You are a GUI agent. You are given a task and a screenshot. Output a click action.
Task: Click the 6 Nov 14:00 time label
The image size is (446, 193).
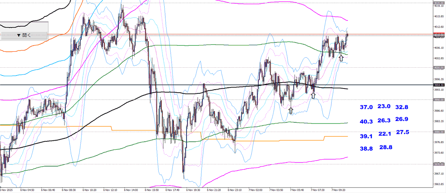click(x=131, y=190)
